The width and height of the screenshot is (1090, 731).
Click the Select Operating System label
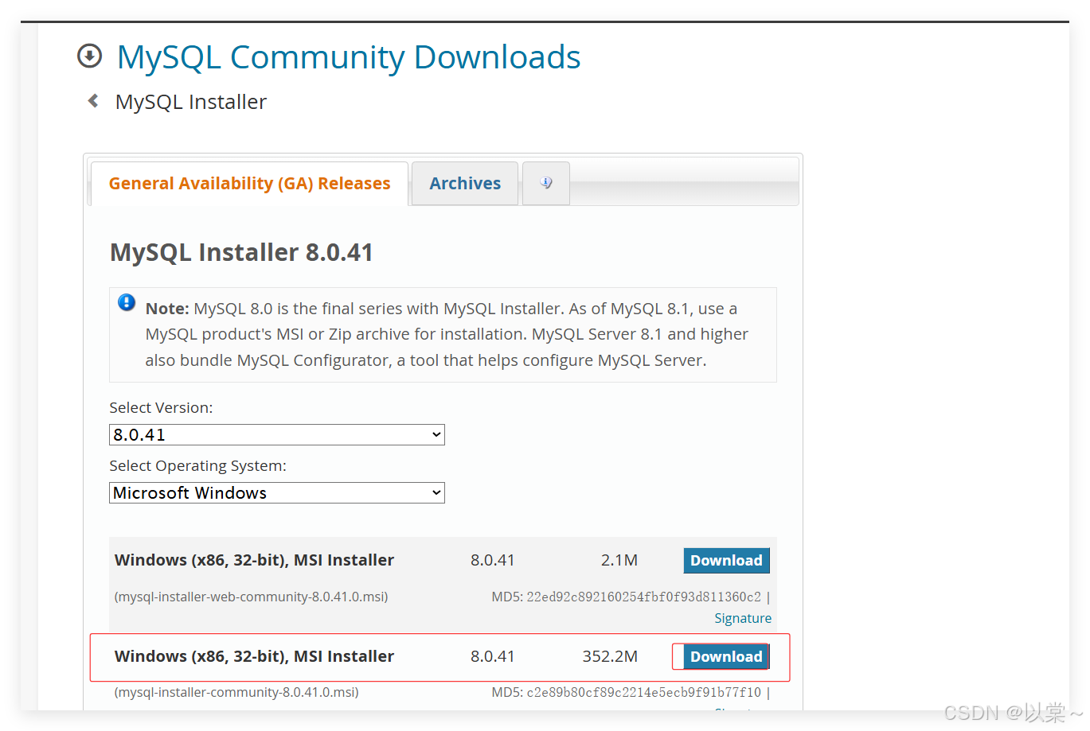coord(197,465)
